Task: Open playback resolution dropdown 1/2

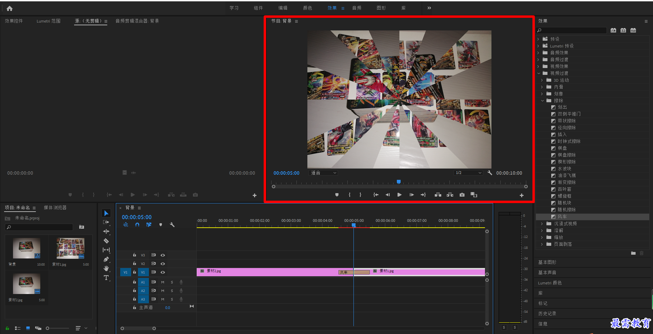Action: (x=468, y=173)
